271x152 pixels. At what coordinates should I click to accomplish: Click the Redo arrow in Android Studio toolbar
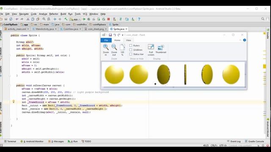(22, 19)
